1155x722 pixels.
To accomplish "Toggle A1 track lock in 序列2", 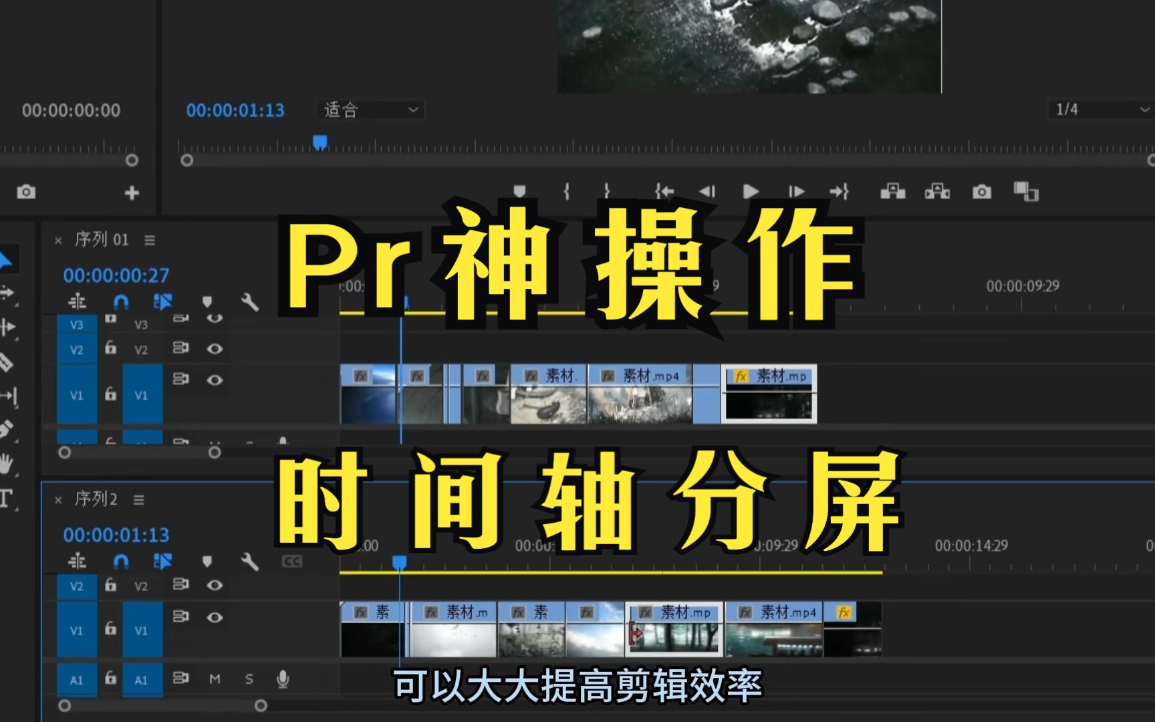I will tap(111, 678).
